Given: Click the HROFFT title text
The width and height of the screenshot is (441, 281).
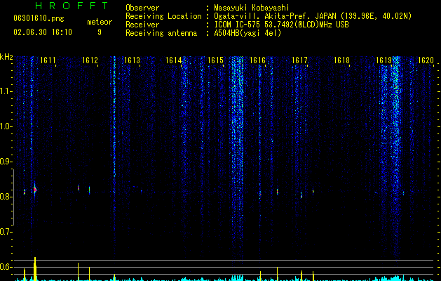Looking at the screenshot, I should (x=72, y=6).
